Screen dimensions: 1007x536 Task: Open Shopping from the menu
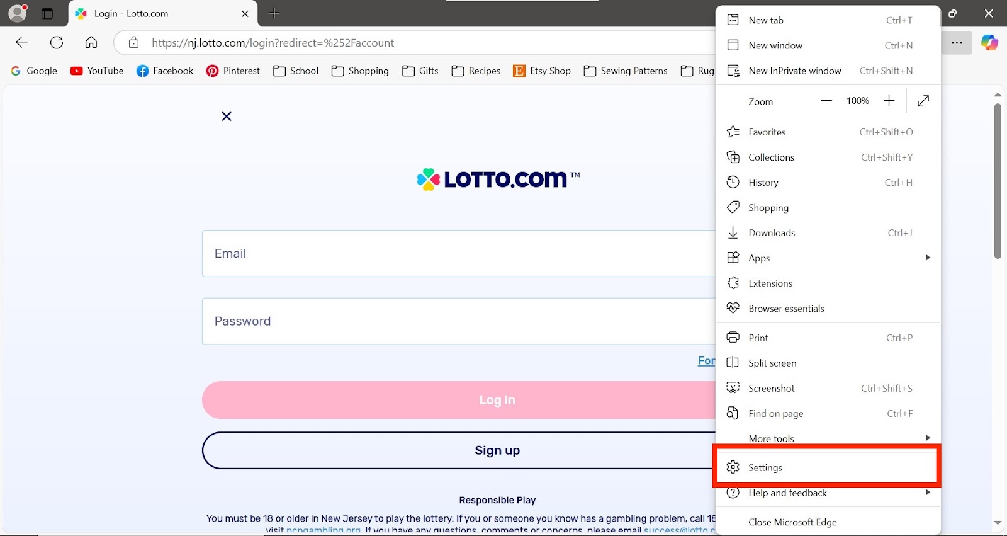tap(828, 207)
